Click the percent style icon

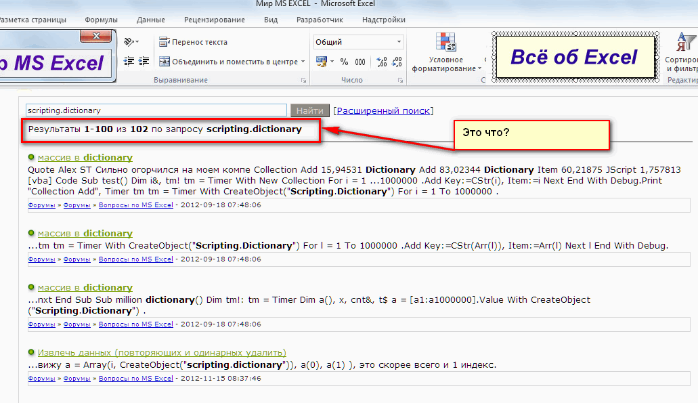[344, 62]
